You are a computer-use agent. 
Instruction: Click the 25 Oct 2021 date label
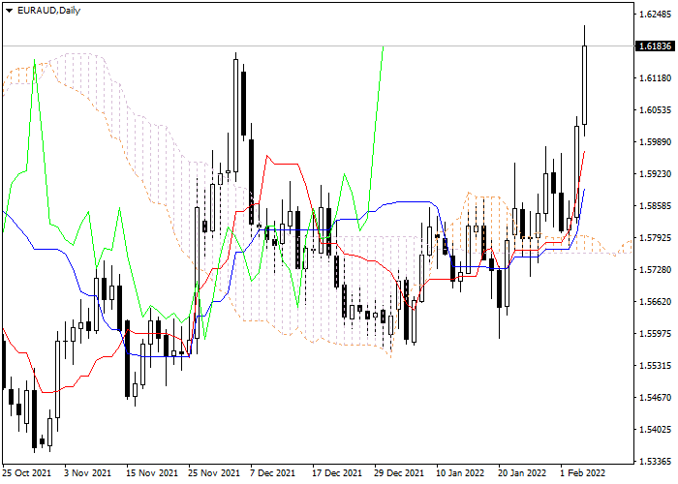point(26,472)
